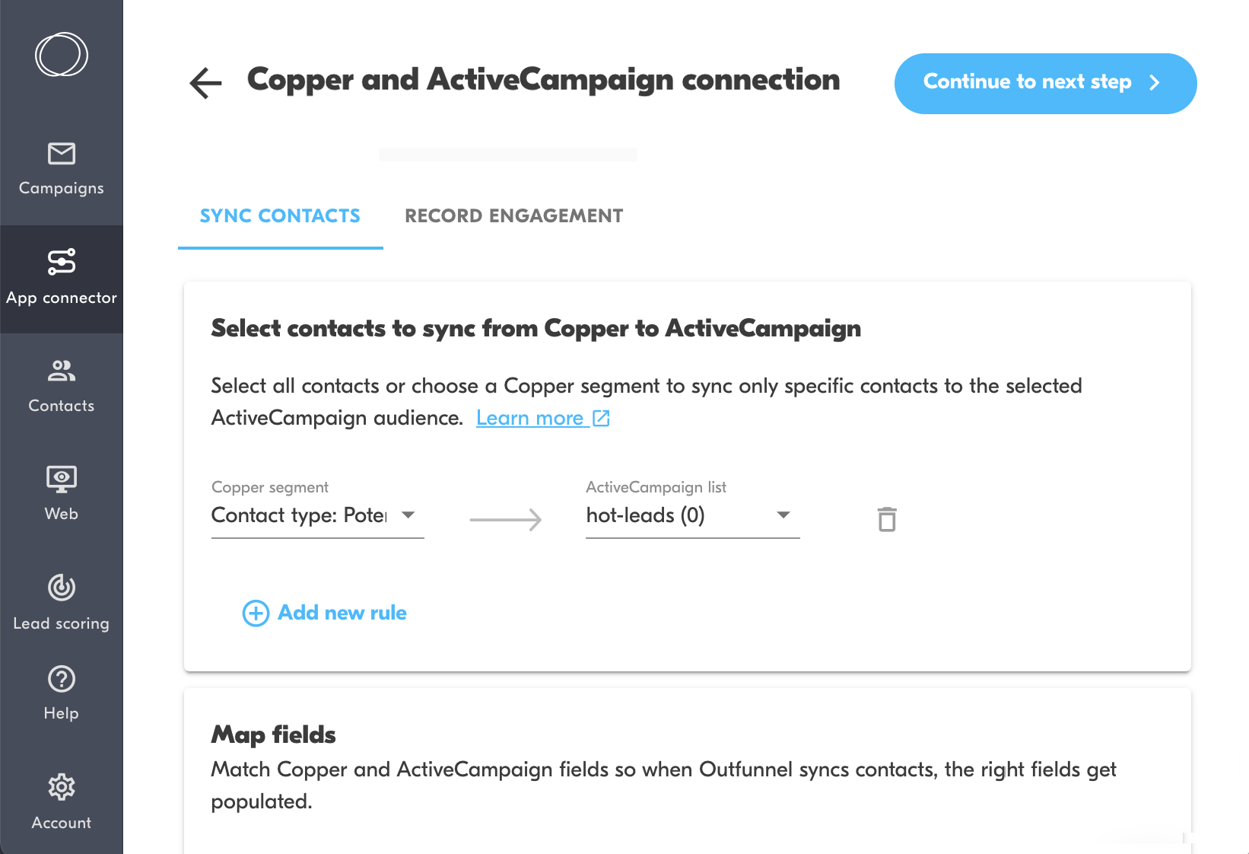1249x854 pixels.
Task: Click the Outfunnel logo icon
Action: tap(61, 55)
